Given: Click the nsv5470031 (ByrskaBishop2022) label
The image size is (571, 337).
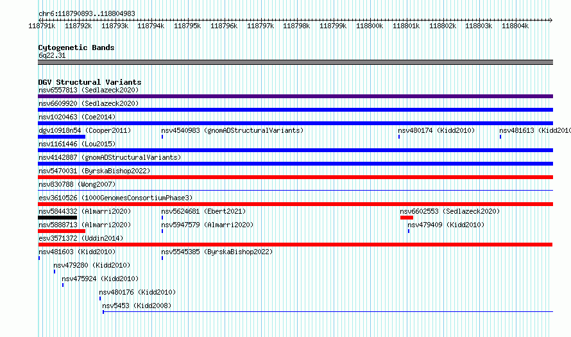Looking at the screenshot, I should coord(94,171).
